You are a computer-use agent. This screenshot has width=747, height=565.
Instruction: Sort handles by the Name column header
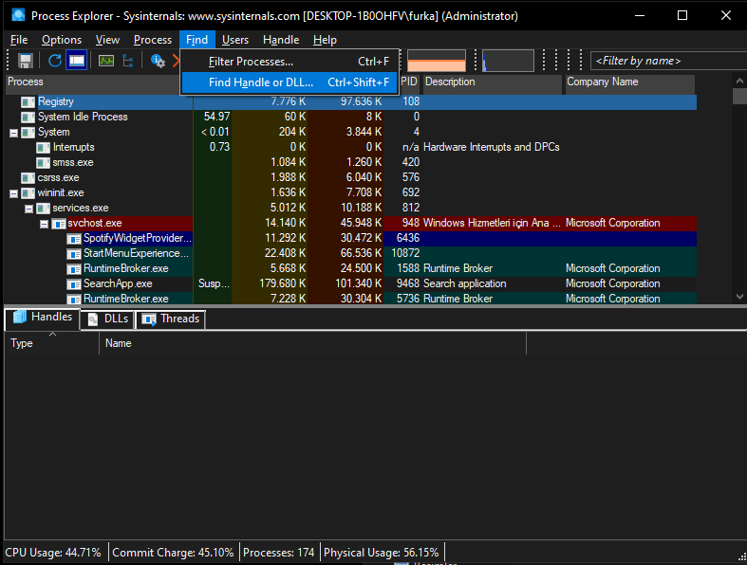coord(312,343)
